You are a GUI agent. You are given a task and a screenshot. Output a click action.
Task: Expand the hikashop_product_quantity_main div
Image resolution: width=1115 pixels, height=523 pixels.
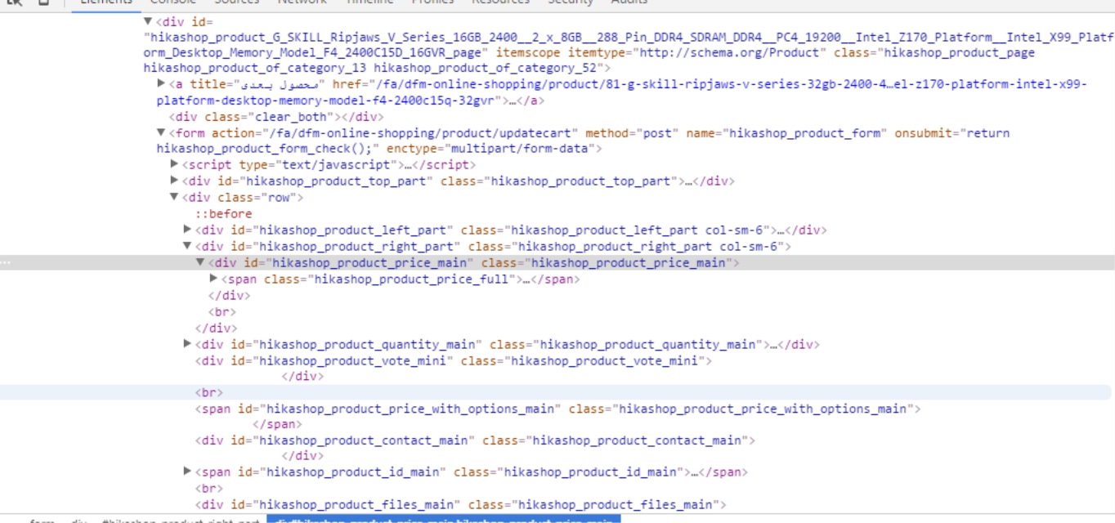pos(187,344)
